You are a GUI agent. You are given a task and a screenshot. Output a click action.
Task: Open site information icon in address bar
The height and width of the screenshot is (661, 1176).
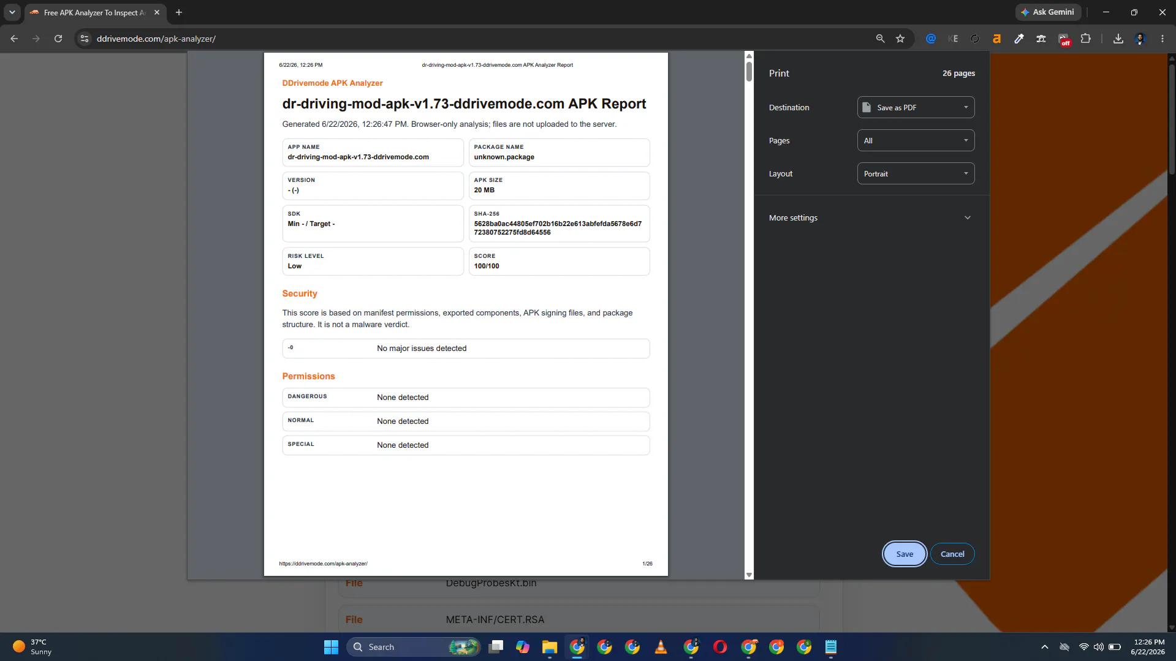pos(85,39)
